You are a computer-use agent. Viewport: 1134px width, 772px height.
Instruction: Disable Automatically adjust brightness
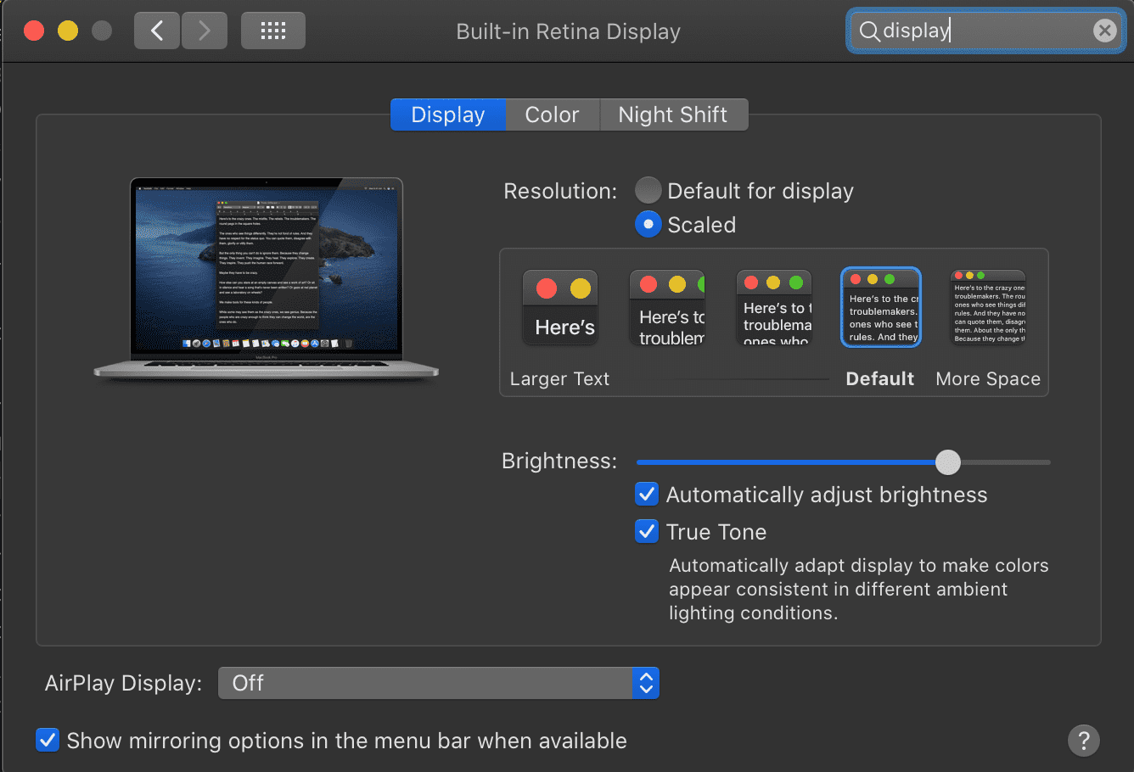pyautogui.click(x=646, y=494)
